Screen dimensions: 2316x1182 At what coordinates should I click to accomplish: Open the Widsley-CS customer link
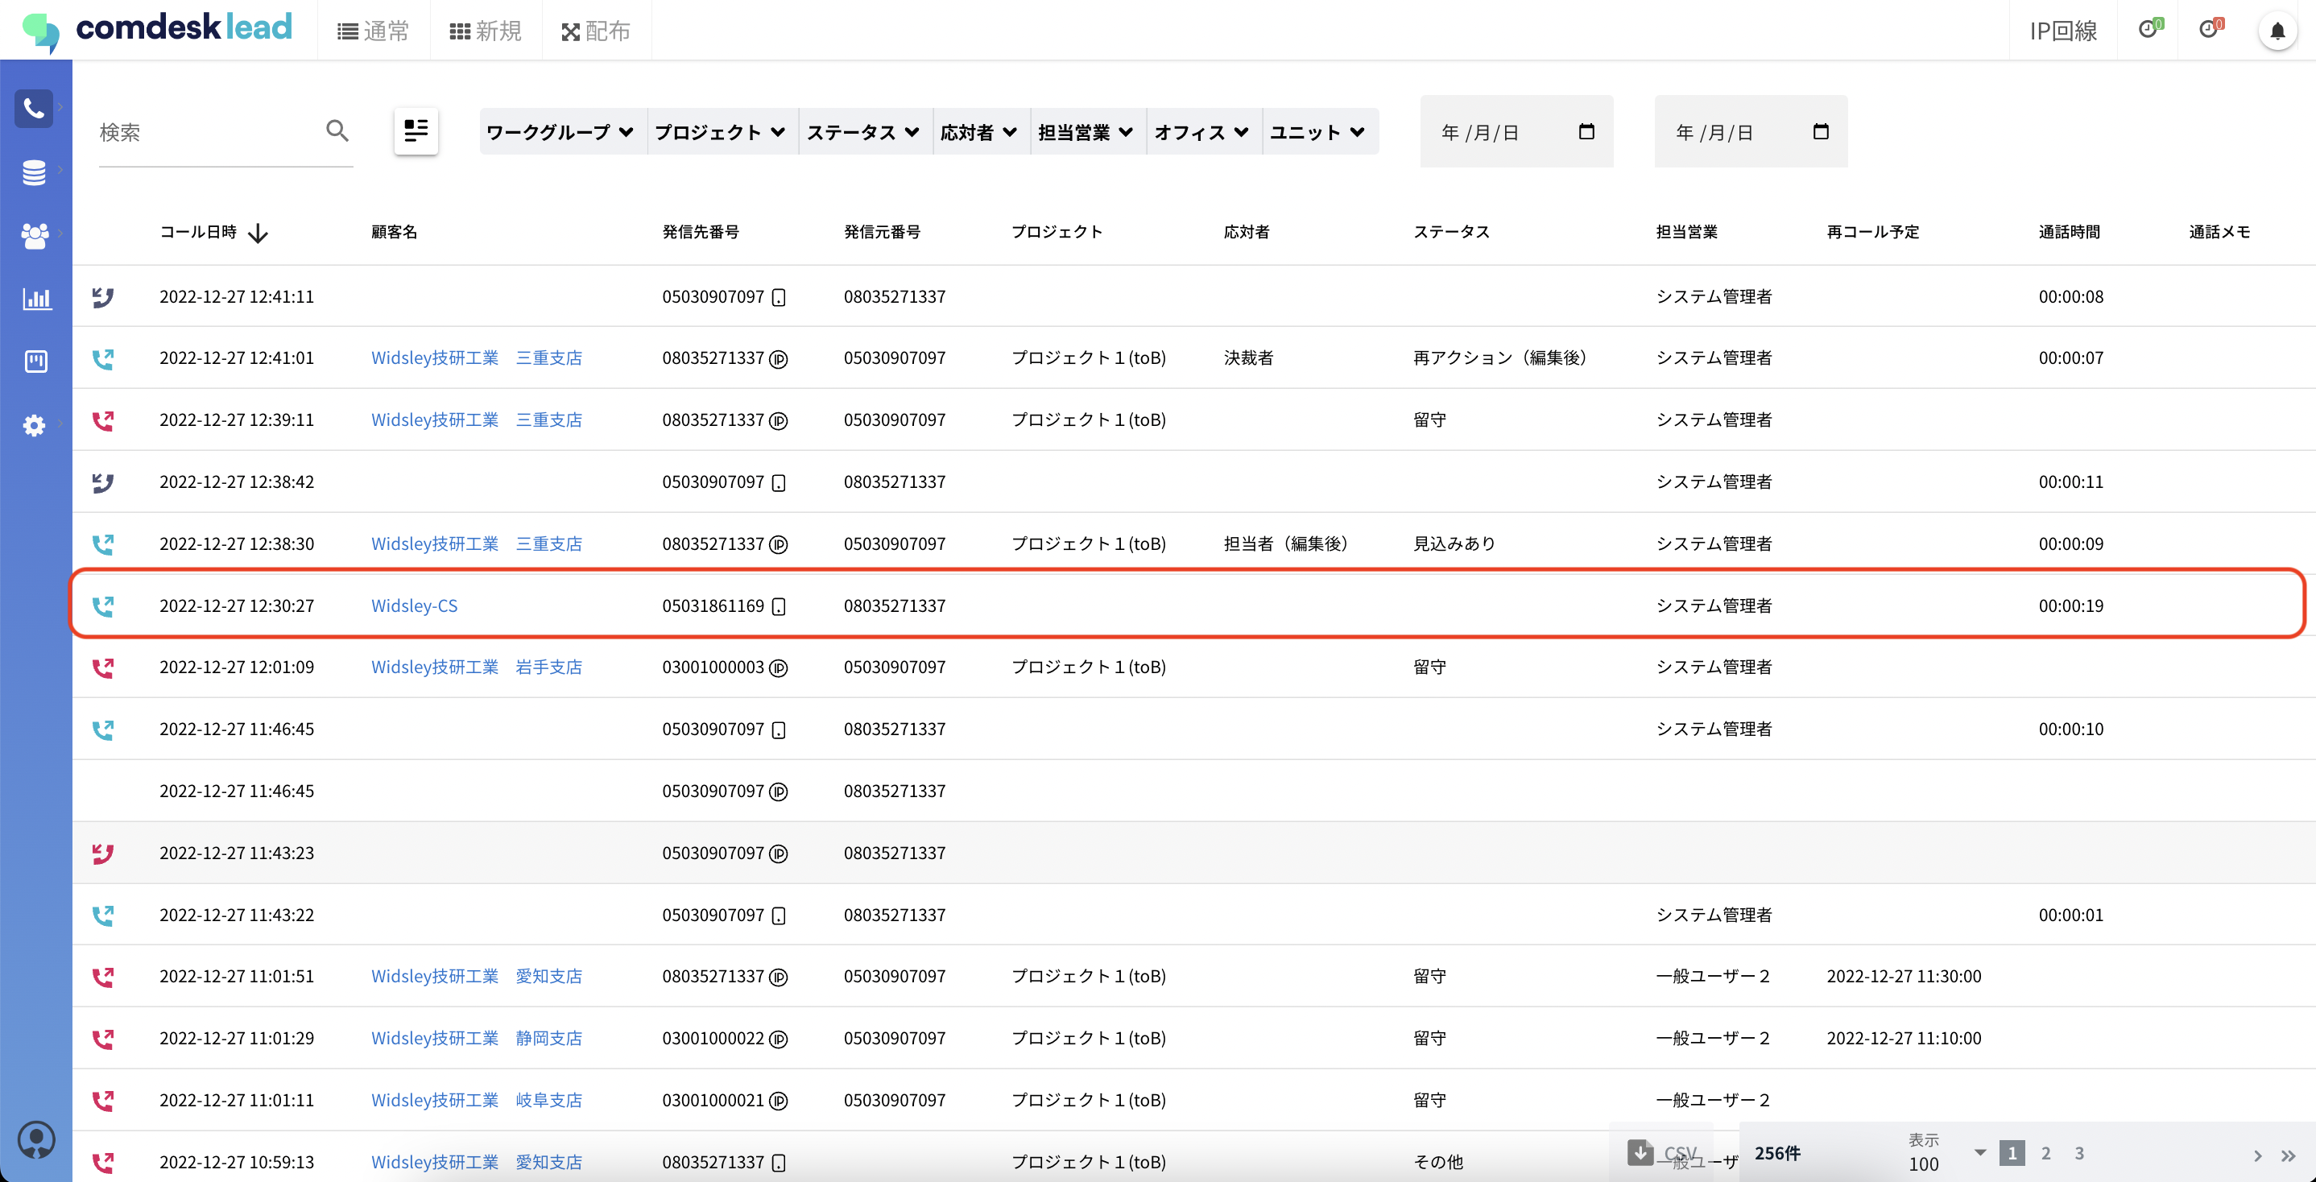click(415, 605)
